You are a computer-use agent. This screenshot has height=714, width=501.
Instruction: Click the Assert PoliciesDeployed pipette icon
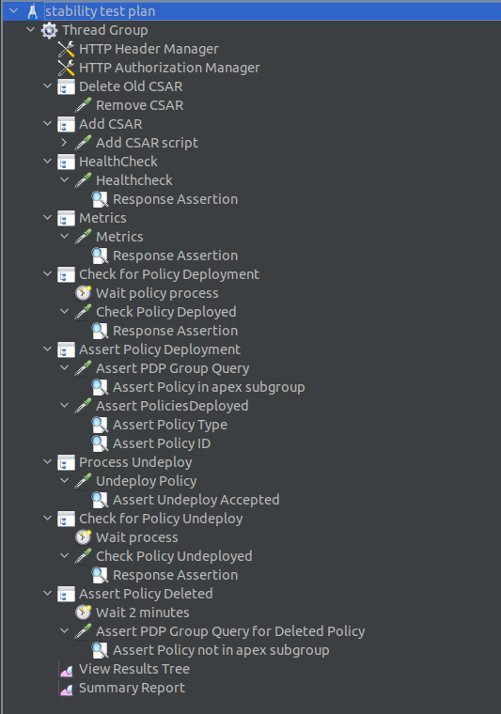pyautogui.click(x=83, y=406)
